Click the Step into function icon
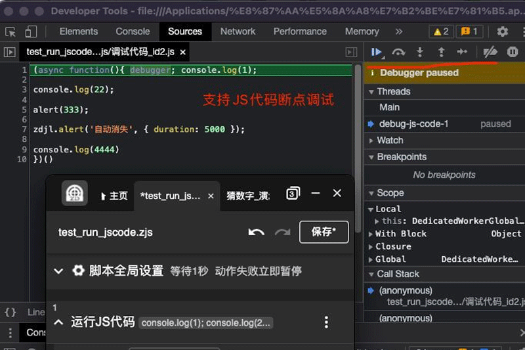Viewport: 525px width, 350px height. coord(420,52)
